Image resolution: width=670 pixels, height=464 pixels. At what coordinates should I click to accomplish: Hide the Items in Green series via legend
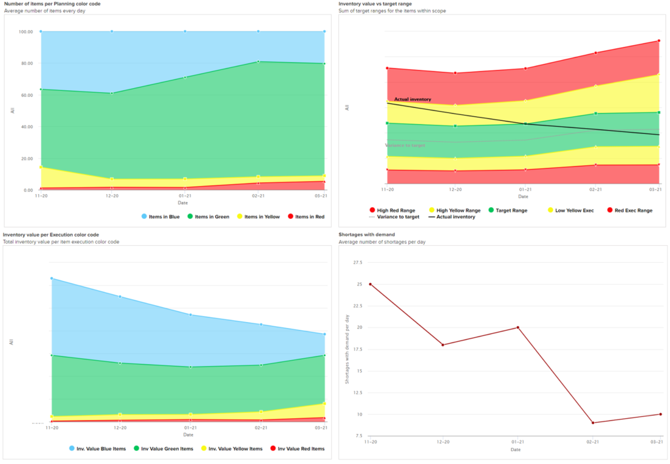click(209, 216)
